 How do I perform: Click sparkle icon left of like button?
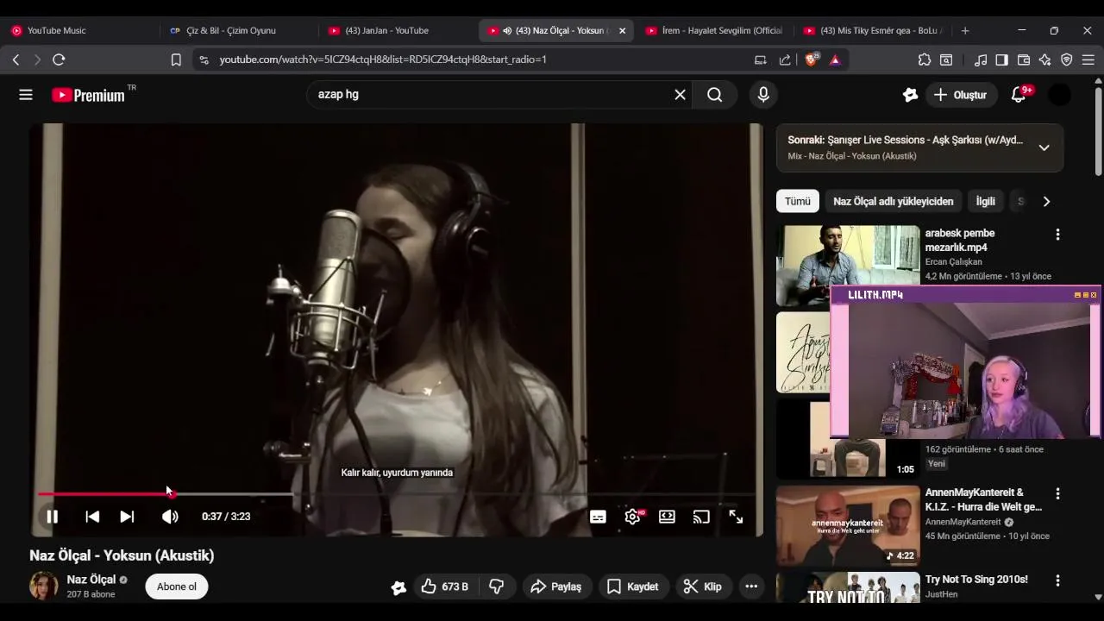click(398, 587)
